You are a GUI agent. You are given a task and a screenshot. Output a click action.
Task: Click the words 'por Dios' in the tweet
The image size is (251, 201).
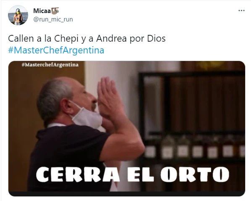coord(147,39)
